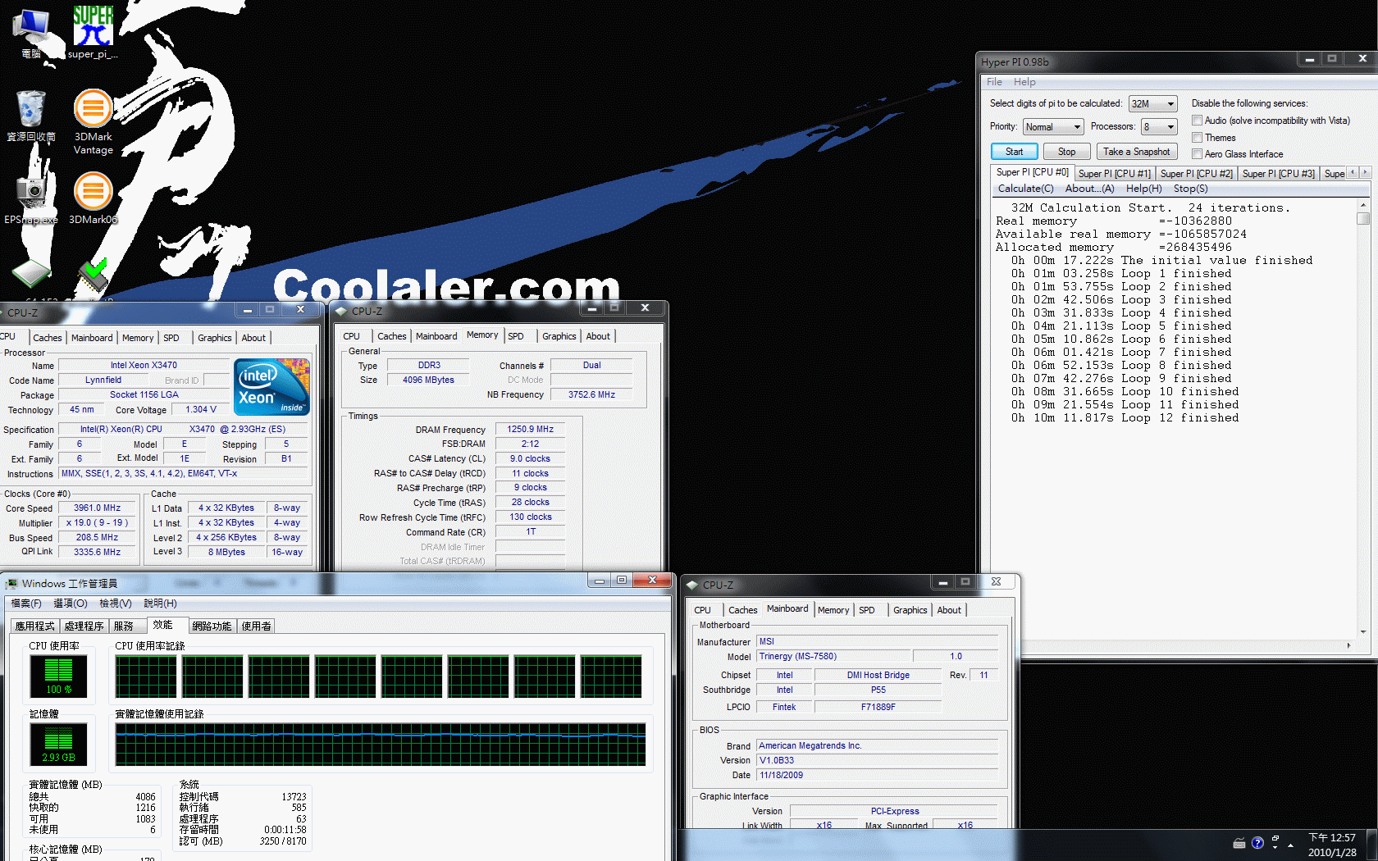Switch to the 應用程式 tab in Task Manager

pyautogui.click(x=34, y=626)
